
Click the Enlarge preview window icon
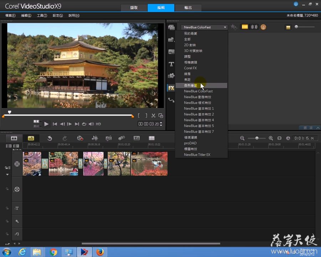click(161, 116)
